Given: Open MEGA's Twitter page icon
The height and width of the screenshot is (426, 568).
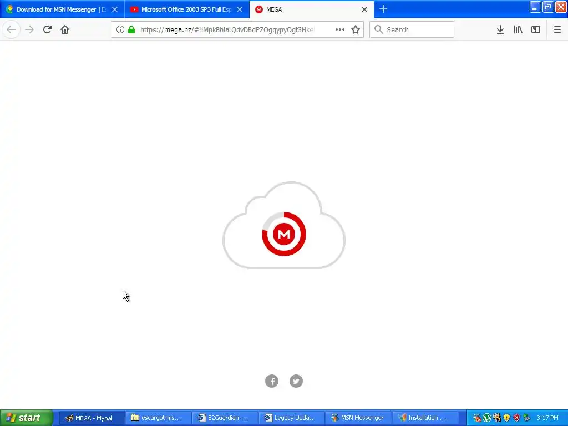Looking at the screenshot, I should pyautogui.click(x=296, y=381).
